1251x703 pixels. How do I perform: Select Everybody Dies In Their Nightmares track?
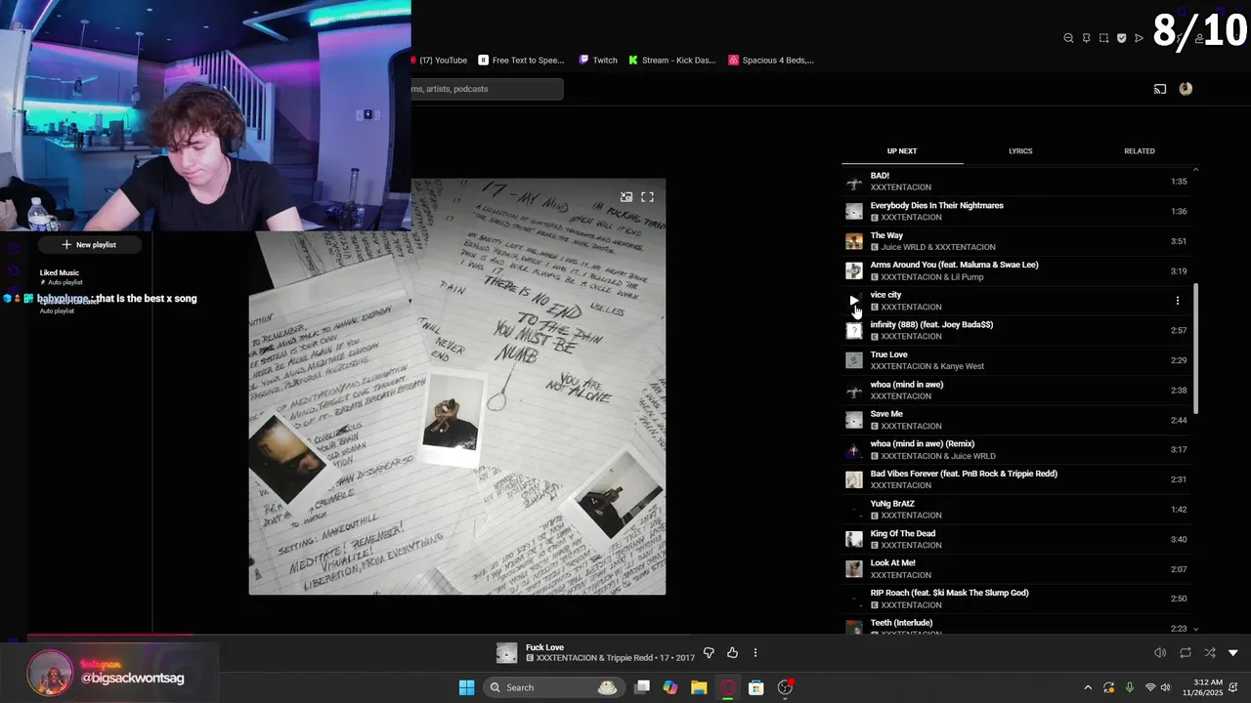click(x=1016, y=211)
